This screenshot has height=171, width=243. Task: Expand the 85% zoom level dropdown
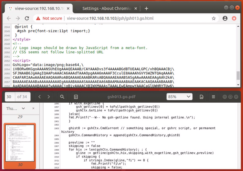tap(179, 97)
